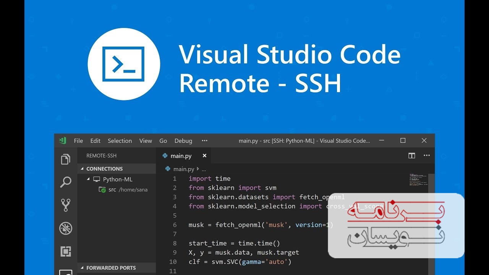The height and width of the screenshot is (275, 489).
Task: Open the editor more actions ellipsis
Action: click(x=427, y=155)
